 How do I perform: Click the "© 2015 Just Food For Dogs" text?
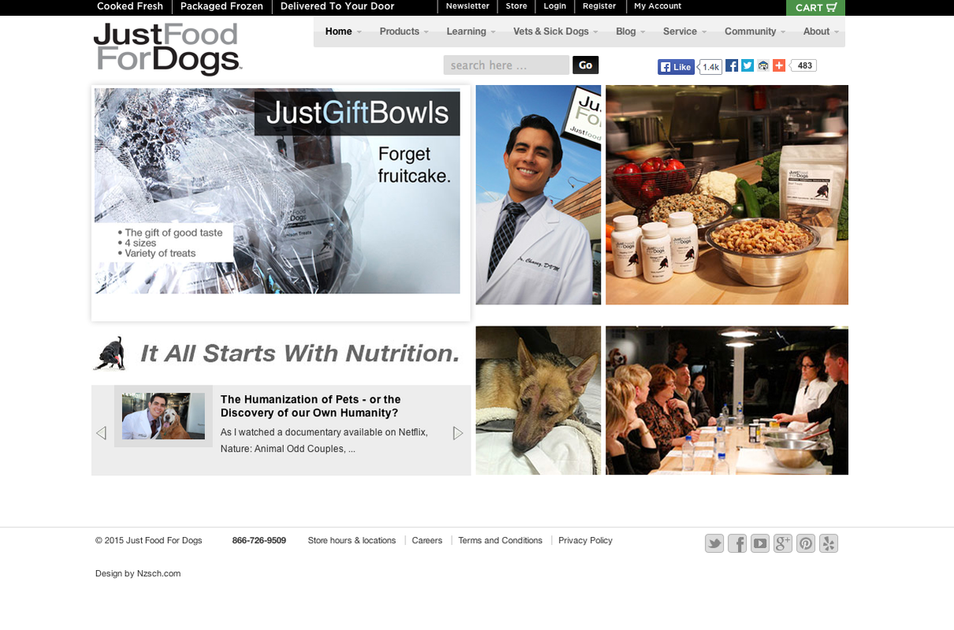[x=149, y=541]
